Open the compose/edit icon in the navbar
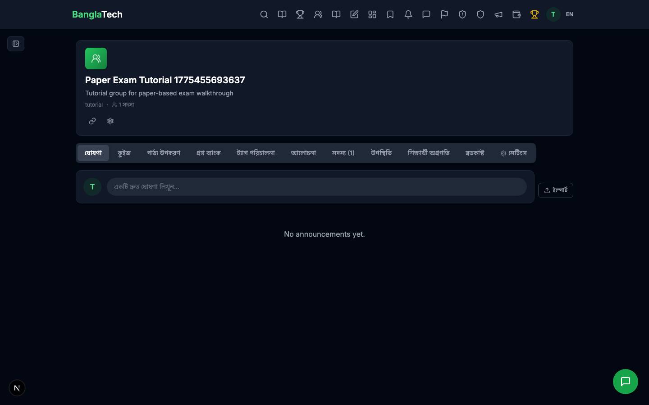649x405 pixels. (x=354, y=14)
